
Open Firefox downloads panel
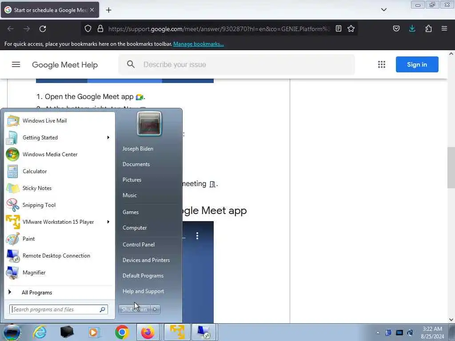(x=412, y=28)
